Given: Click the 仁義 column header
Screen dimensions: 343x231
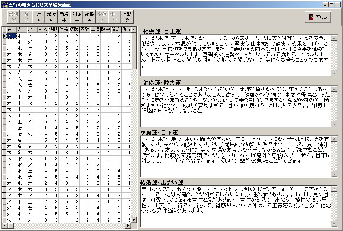Looking at the screenshot, I should click(64, 30).
